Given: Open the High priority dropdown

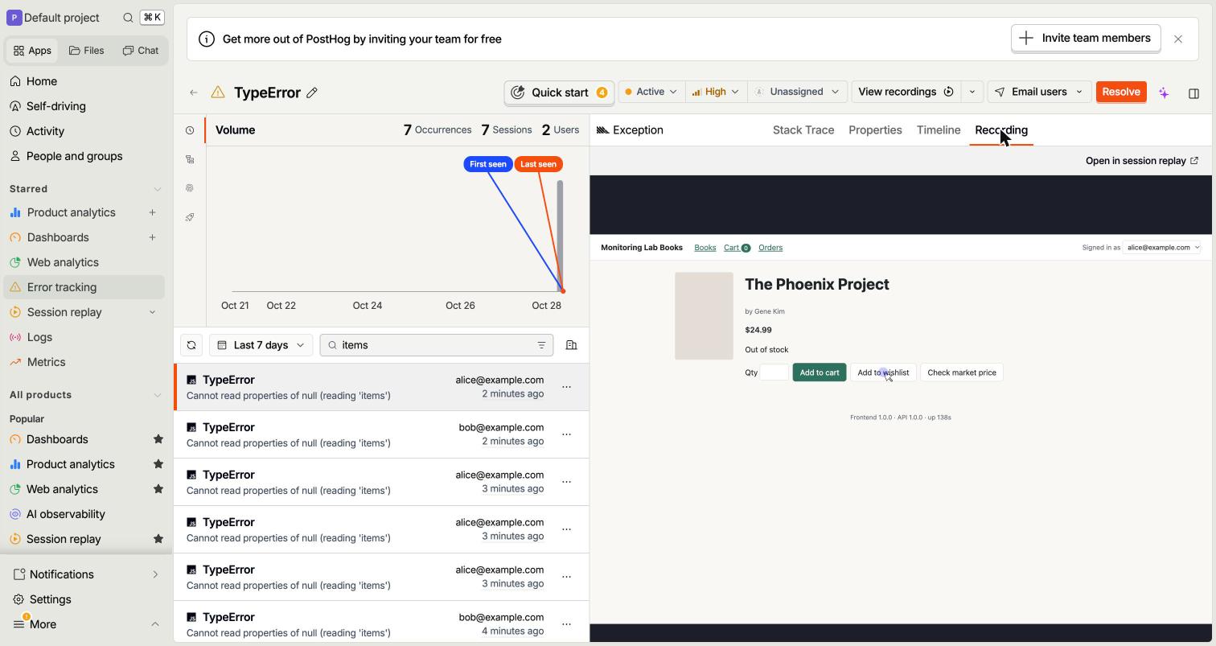Looking at the screenshot, I should tap(716, 92).
